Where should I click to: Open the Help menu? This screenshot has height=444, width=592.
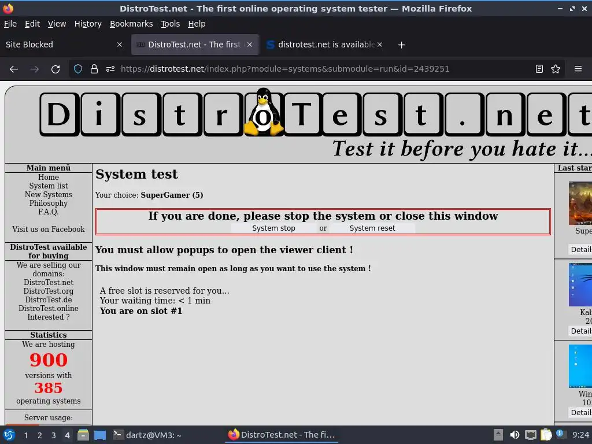(x=197, y=24)
